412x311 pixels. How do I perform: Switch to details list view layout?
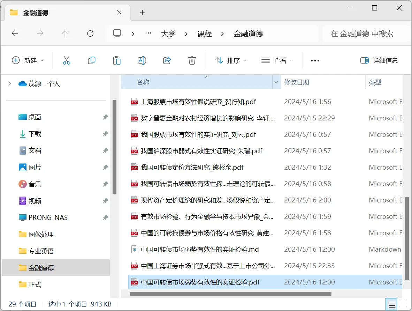pyautogui.click(x=392, y=304)
